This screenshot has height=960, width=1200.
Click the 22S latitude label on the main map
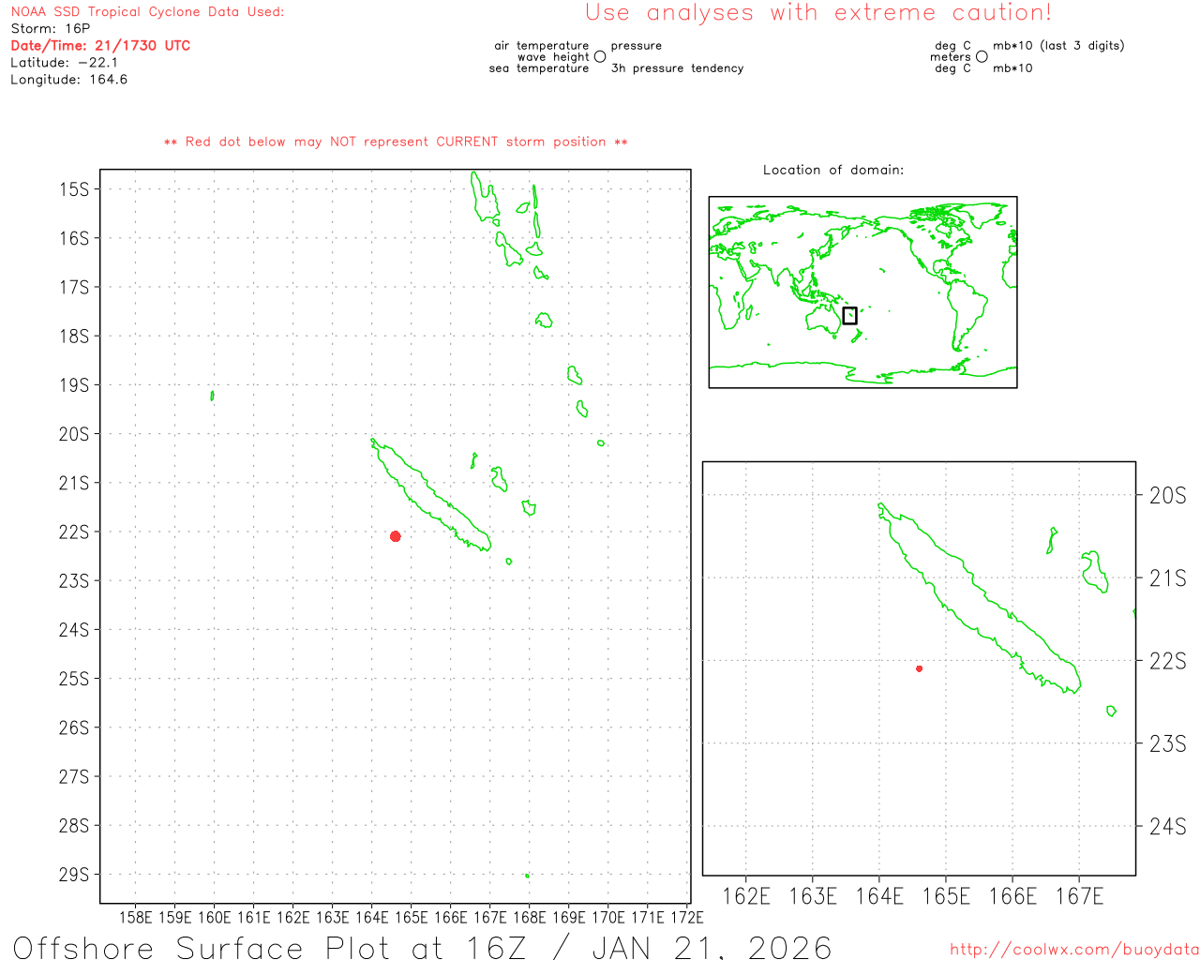click(x=74, y=532)
